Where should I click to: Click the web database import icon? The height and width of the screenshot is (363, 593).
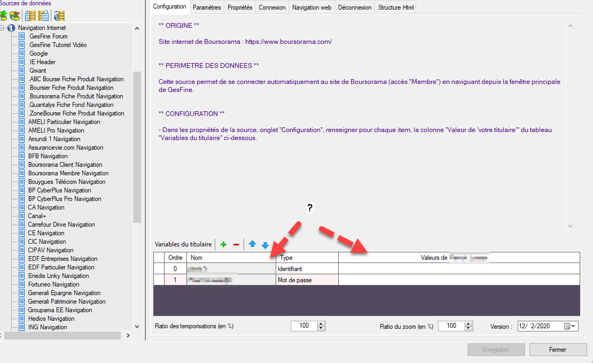click(59, 16)
